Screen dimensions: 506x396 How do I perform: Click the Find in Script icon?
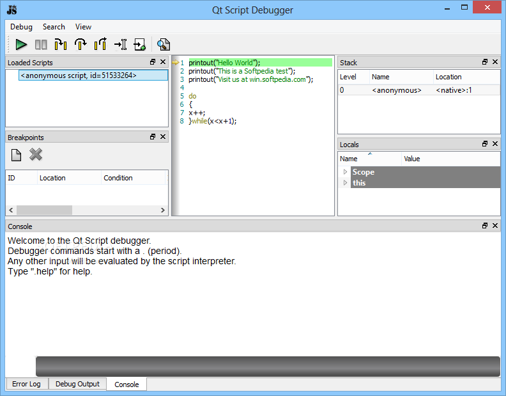tap(164, 45)
